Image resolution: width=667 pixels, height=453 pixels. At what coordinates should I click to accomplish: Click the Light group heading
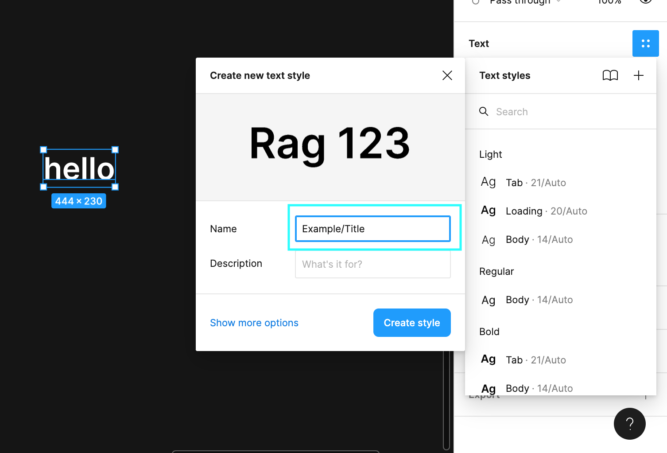pos(490,154)
